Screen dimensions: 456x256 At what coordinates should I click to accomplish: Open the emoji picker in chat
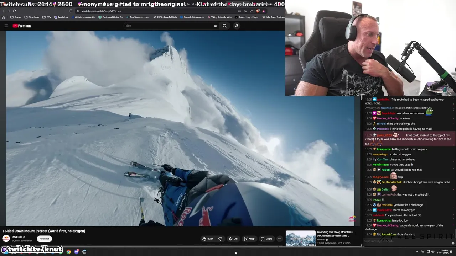[x=453, y=244]
